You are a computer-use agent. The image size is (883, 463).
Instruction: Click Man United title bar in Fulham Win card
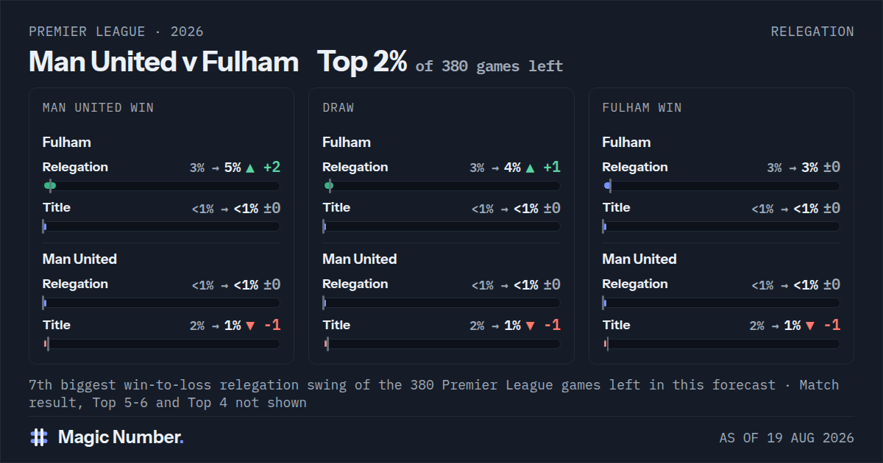click(x=721, y=344)
